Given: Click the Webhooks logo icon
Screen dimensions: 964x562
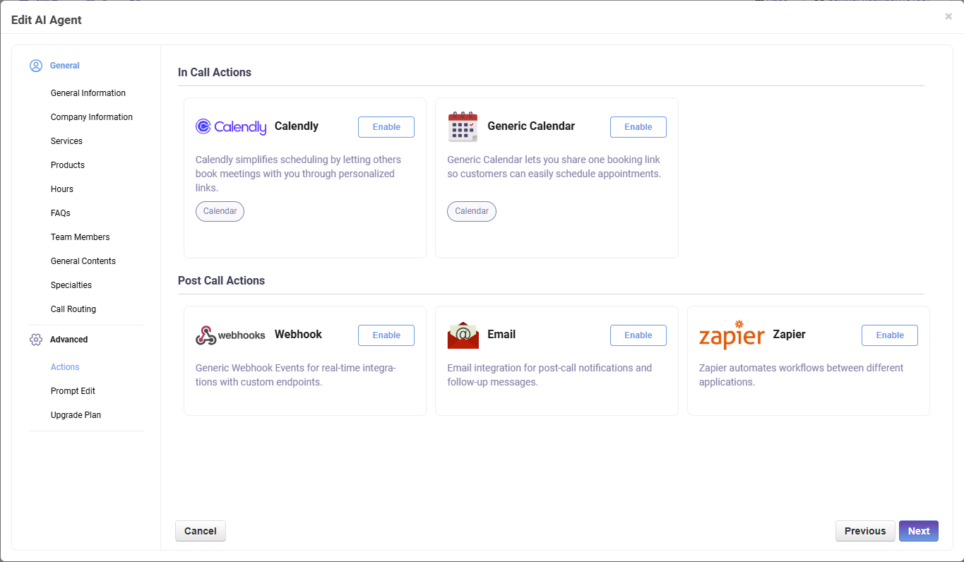Looking at the screenshot, I should [230, 335].
